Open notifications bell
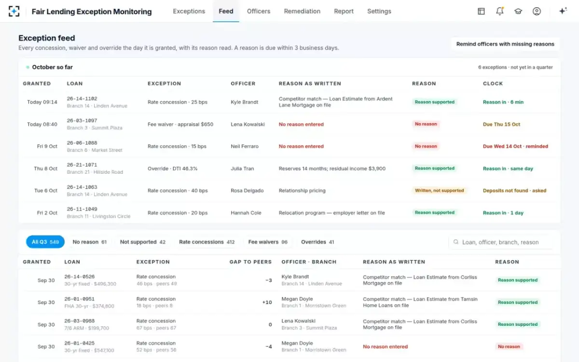Image resolution: width=579 pixels, height=362 pixels. click(500, 11)
